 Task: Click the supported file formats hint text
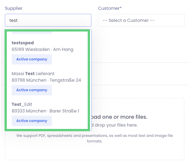click(x=94, y=136)
